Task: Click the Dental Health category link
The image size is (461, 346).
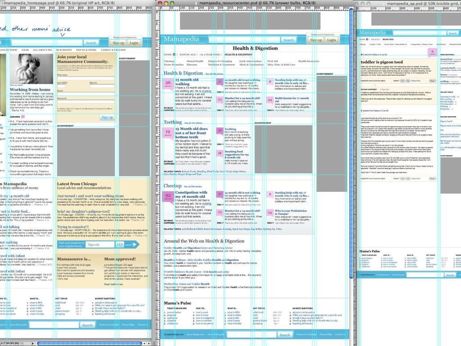Action: click(x=195, y=61)
